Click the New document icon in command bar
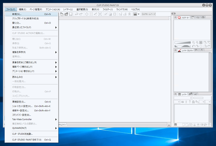Screen dimensions: 216x146 tap(62, 14)
